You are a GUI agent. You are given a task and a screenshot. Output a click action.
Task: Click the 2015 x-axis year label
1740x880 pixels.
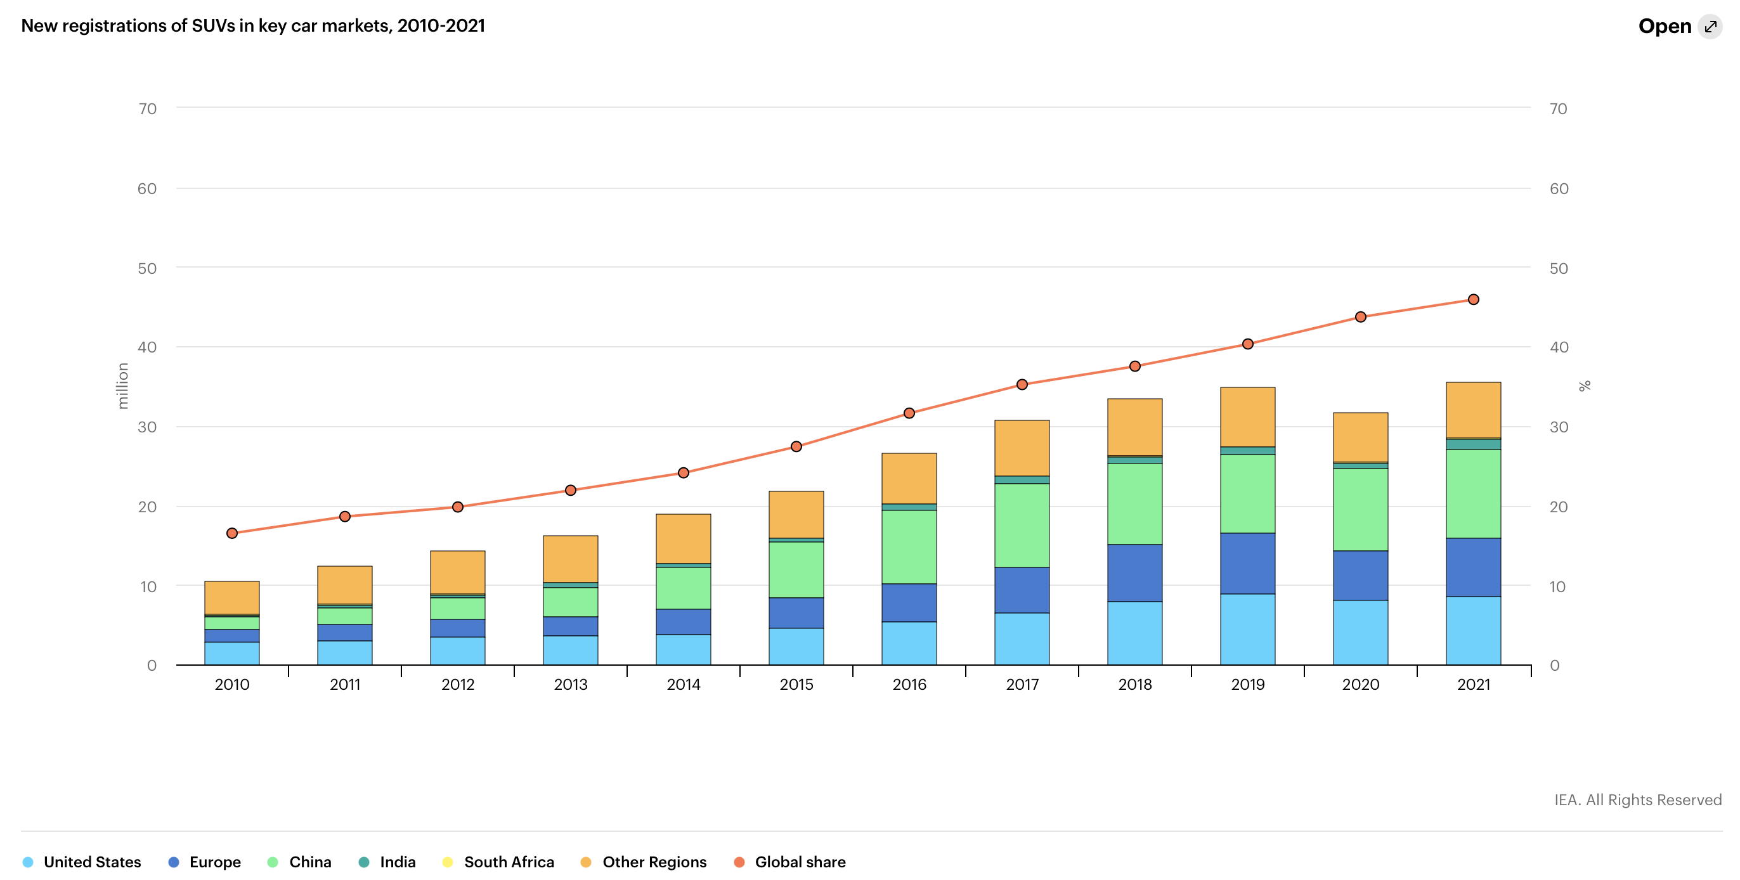tap(796, 684)
